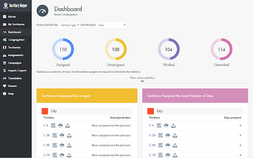Open Assignments in the sidebar

(x=16, y=55)
